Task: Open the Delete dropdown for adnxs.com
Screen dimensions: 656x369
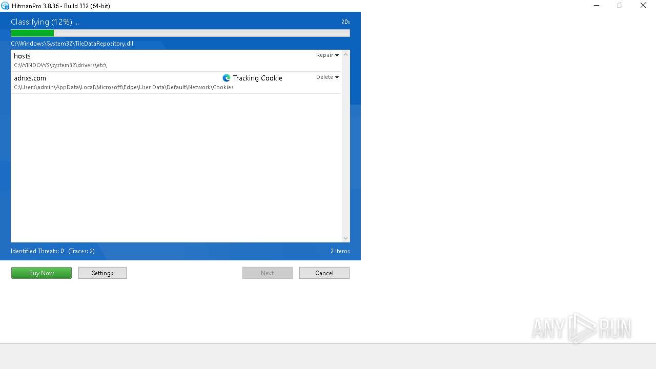Action: [x=327, y=77]
